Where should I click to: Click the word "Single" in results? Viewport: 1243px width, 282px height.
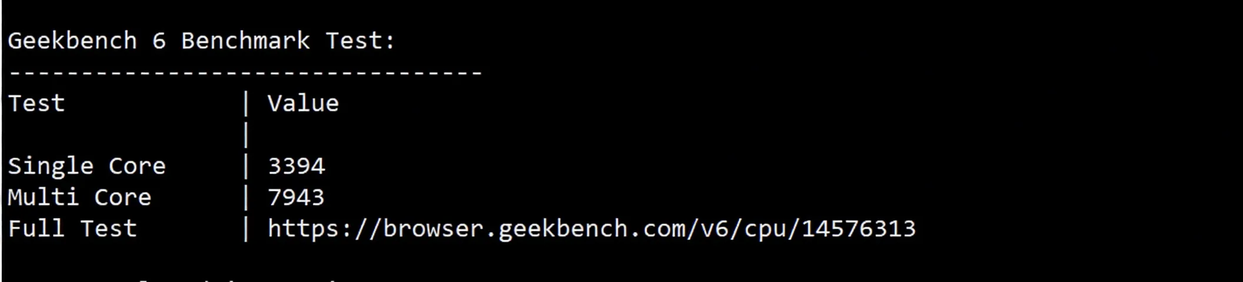pyautogui.click(x=51, y=166)
